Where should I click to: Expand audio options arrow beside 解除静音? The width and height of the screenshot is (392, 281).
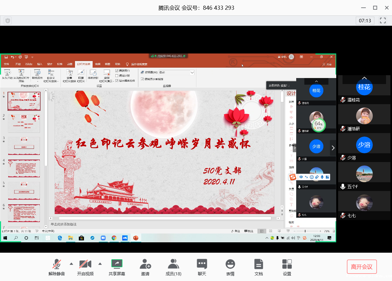(71, 264)
